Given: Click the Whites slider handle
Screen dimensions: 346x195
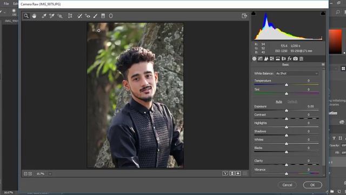Looking at the screenshot, I should click(x=287, y=144).
